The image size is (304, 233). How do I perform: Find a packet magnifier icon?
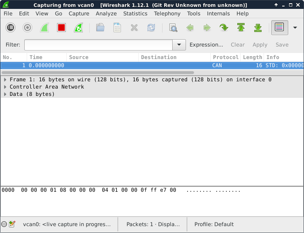point(173,28)
